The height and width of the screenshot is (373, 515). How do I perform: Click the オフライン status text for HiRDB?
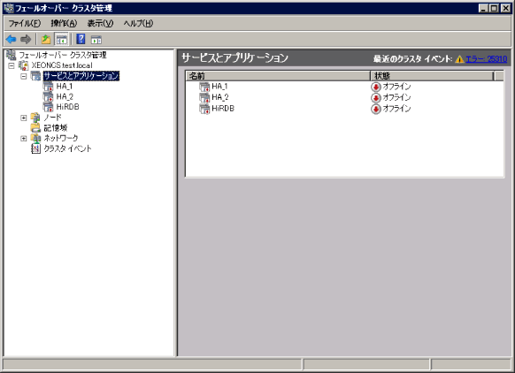coord(396,109)
